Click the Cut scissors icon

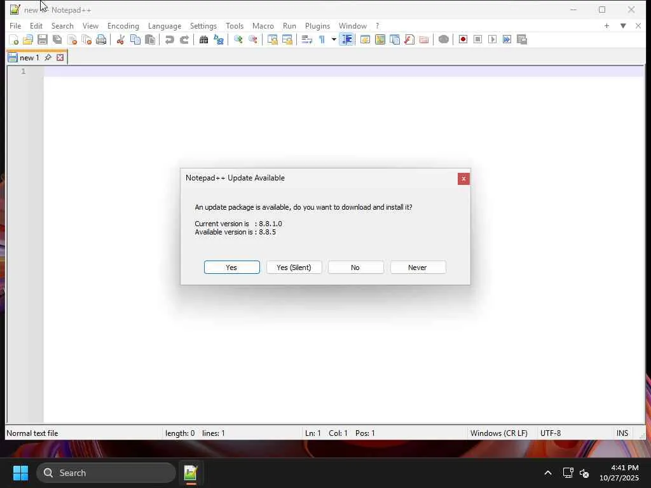click(x=120, y=39)
